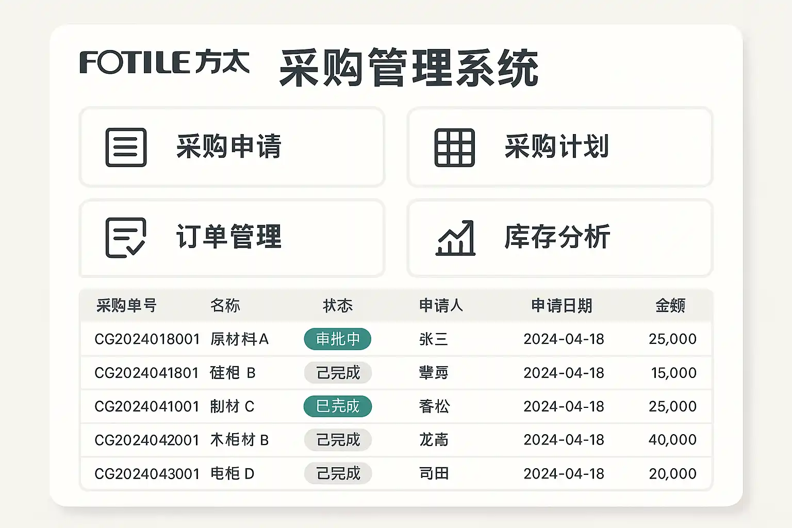Viewport: 792px width, 528px height.
Task: Sort by the 申请日期 column header
Action: (x=562, y=306)
